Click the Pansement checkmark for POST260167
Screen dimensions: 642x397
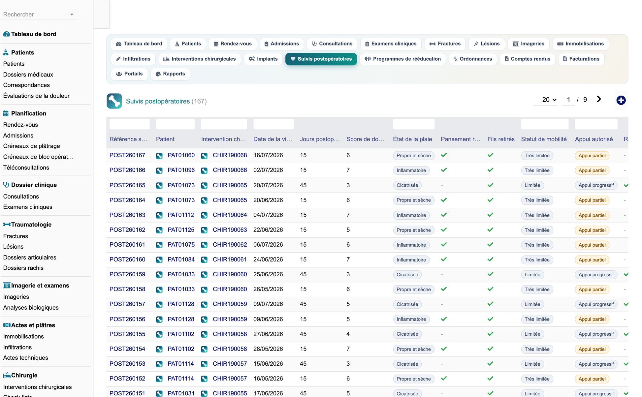coord(444,155)
